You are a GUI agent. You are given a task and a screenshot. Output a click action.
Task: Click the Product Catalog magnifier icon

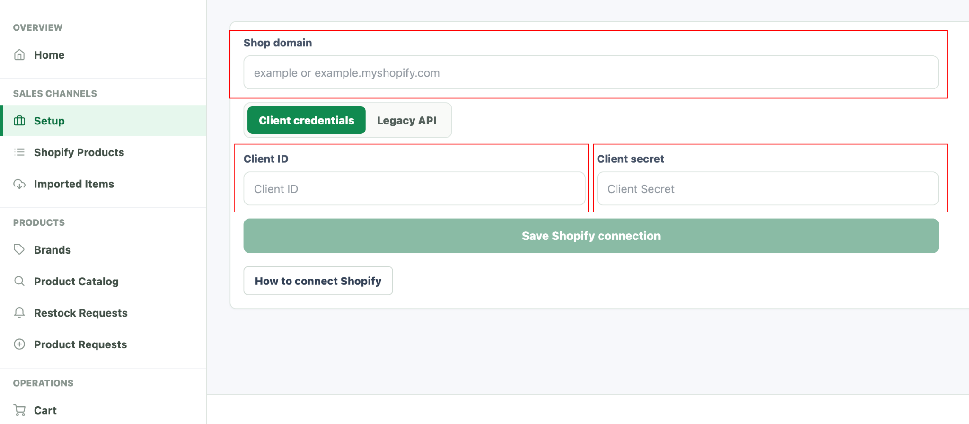[19, 281]
